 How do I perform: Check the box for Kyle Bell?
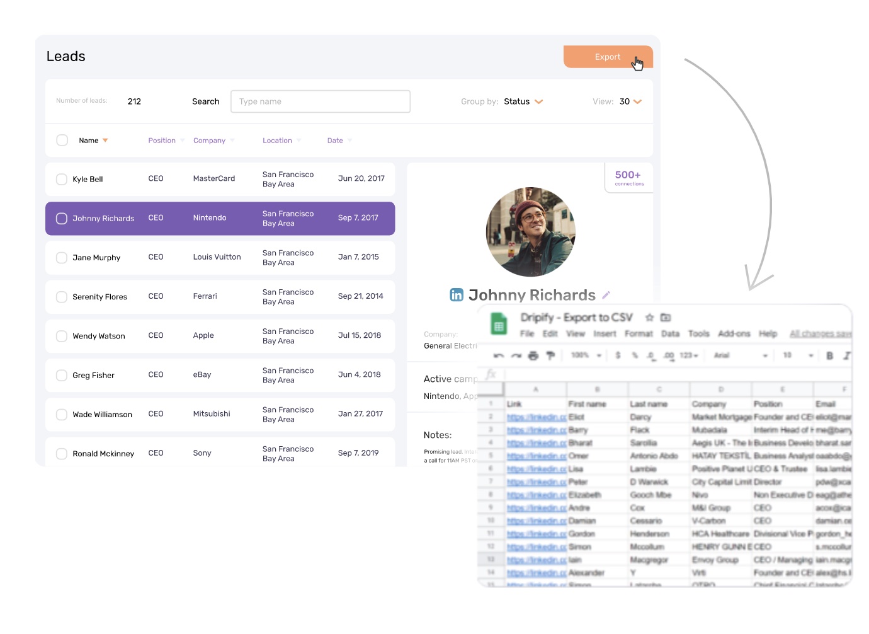pos(62,179)
